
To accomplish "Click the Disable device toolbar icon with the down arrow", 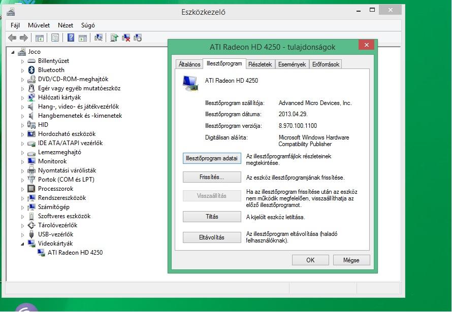I will tap(138, 38).
